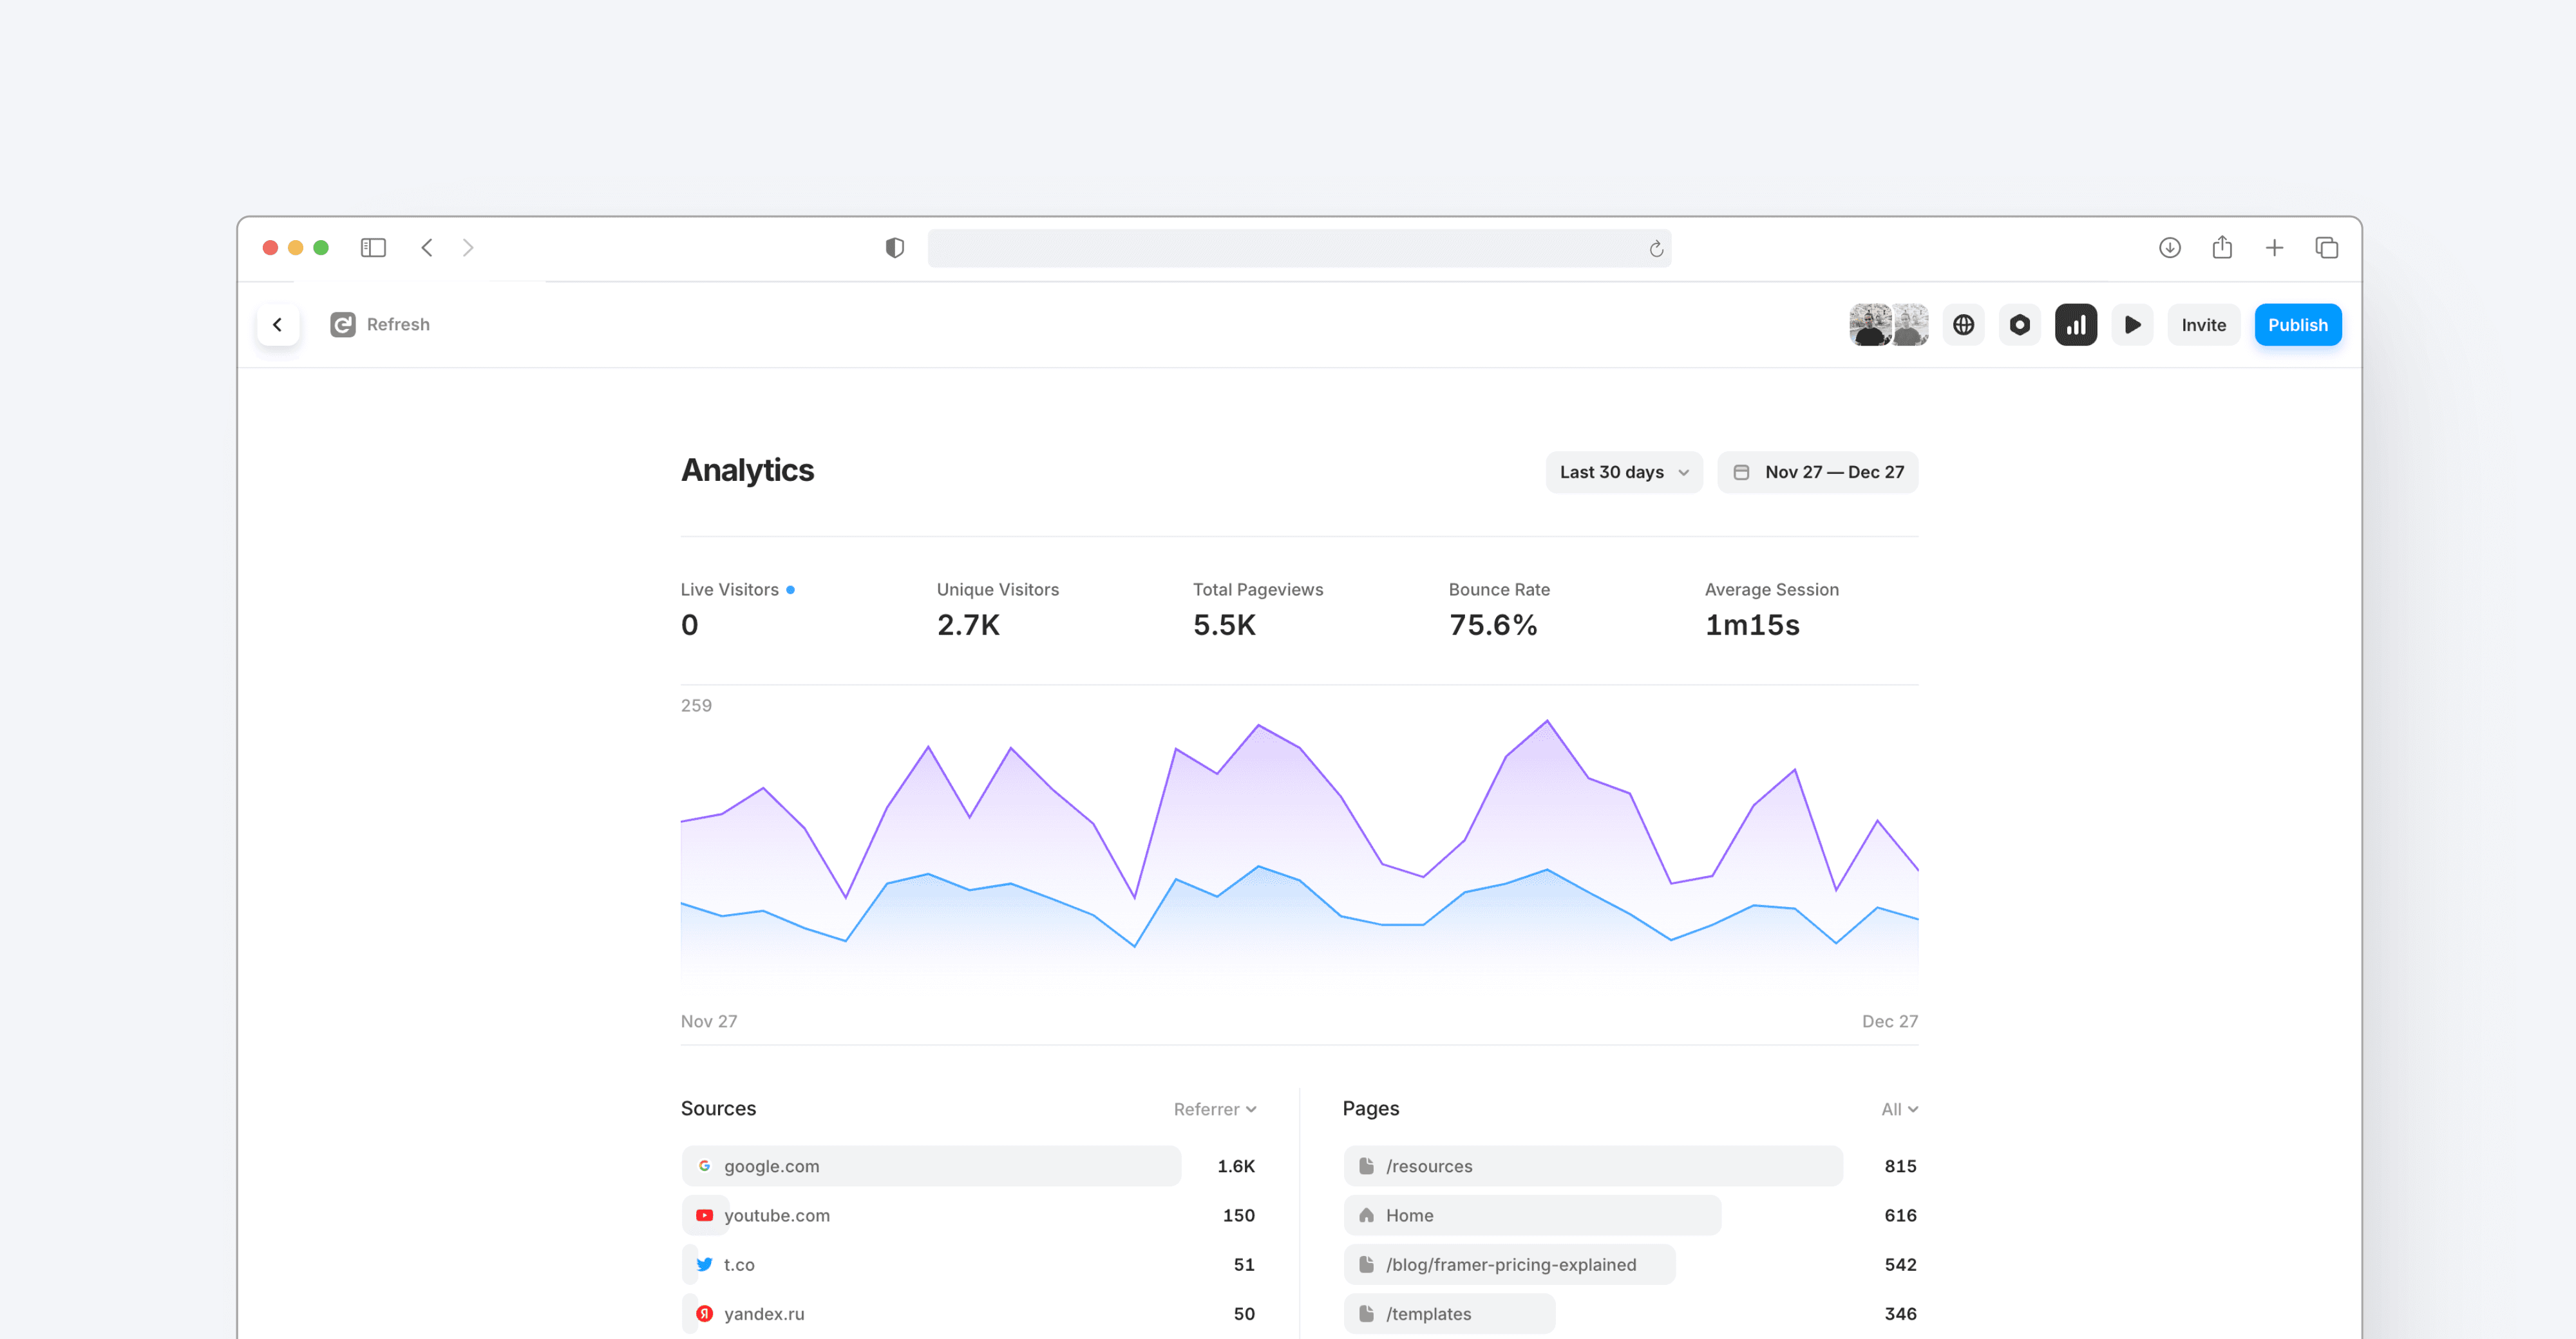Click the Average Session value 1m15s
This screenshot has width=2576, height=1339.
[x=1752, y=626]
